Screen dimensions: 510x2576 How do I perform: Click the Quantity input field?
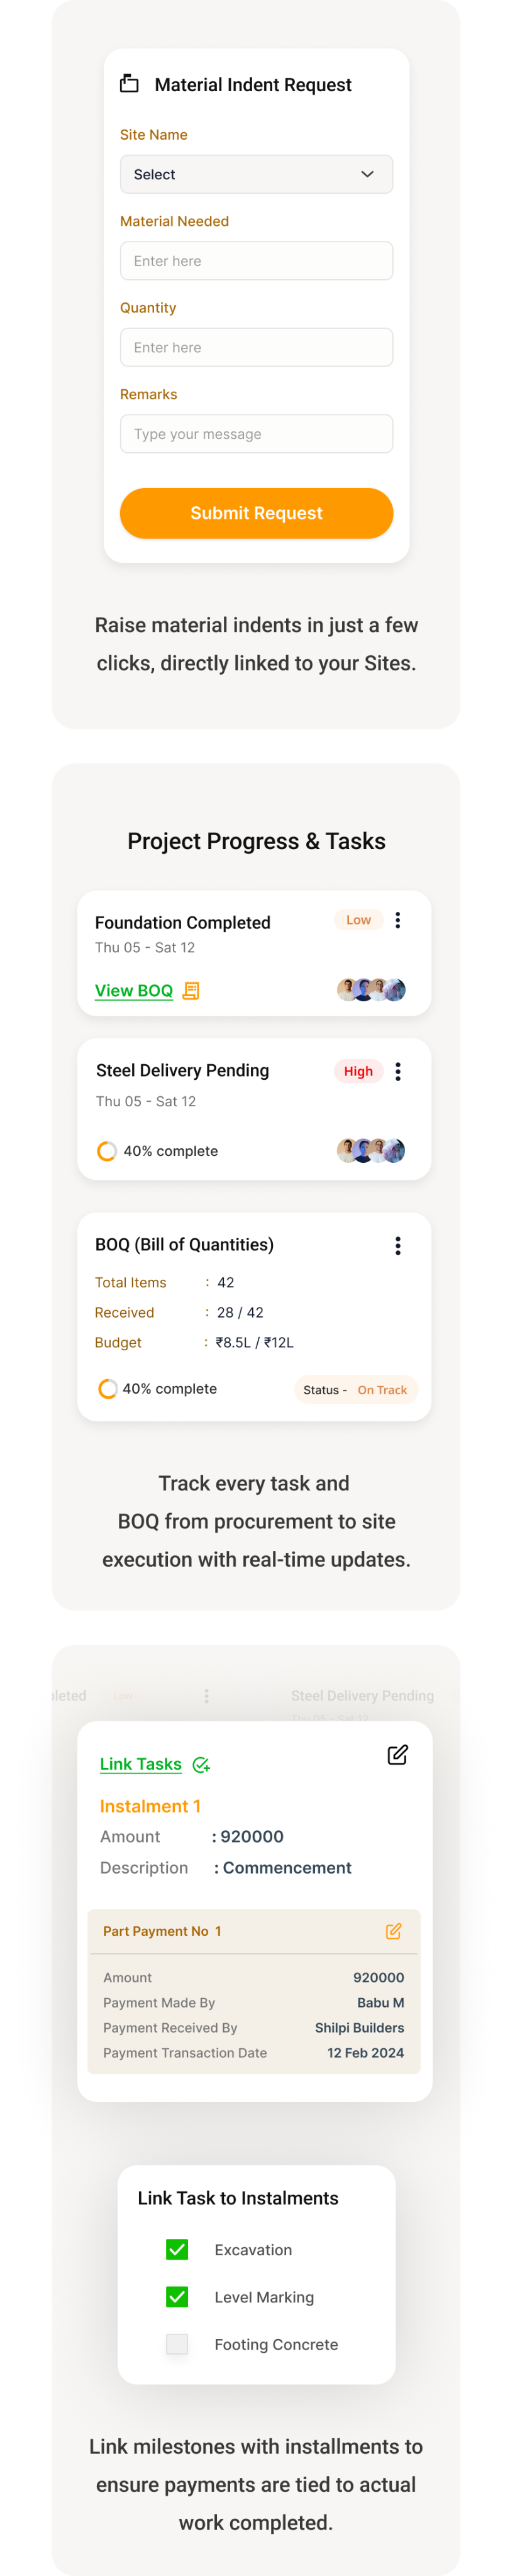click(x=256, y=348)
